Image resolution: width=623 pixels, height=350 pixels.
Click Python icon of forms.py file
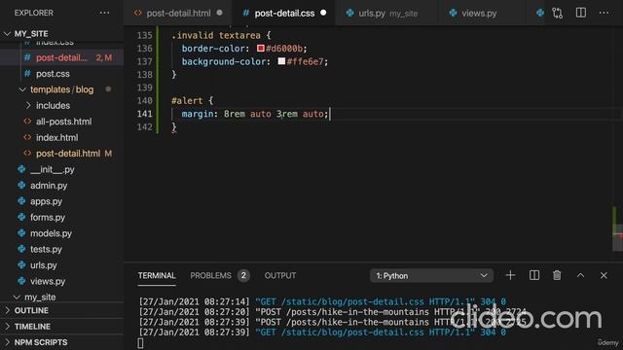coord(21,217)
